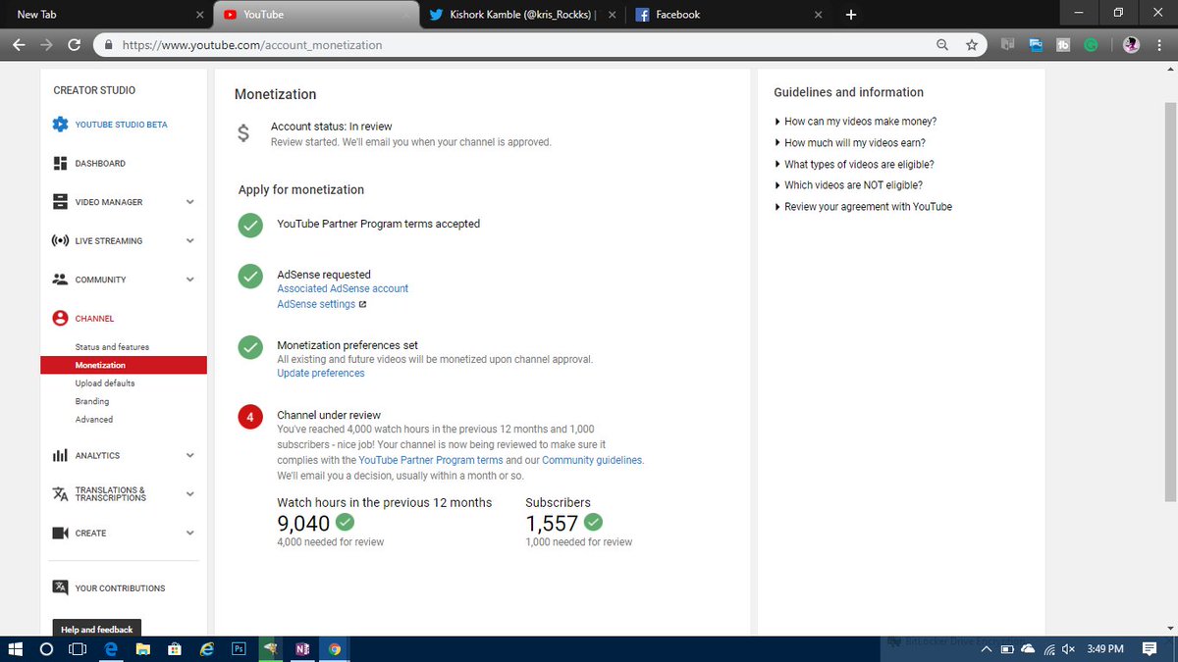
Task: Click the Video Manager icon
Action: click(60, 202)
